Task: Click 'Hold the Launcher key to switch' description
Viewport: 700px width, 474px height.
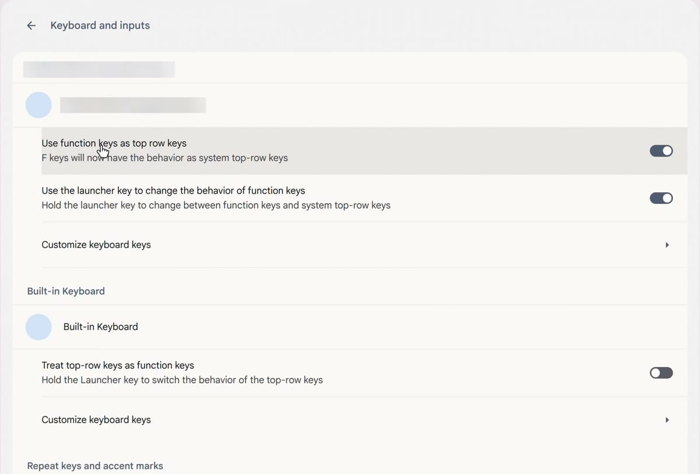Action: tap(182, 380)
